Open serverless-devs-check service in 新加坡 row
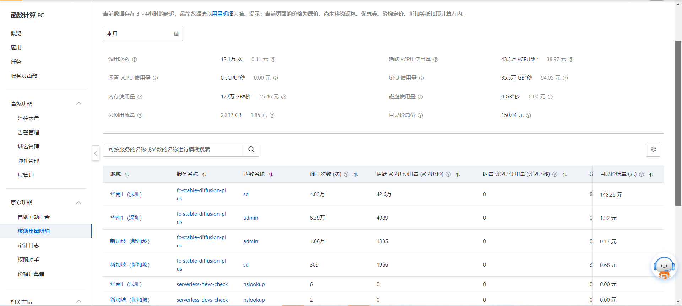The height and width of the screenshot is (306, 682). pyautogui.click(x=202, y=300)
